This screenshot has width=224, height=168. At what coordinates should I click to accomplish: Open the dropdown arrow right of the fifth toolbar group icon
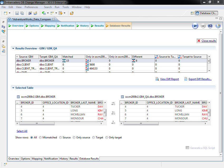click(56, 13)
